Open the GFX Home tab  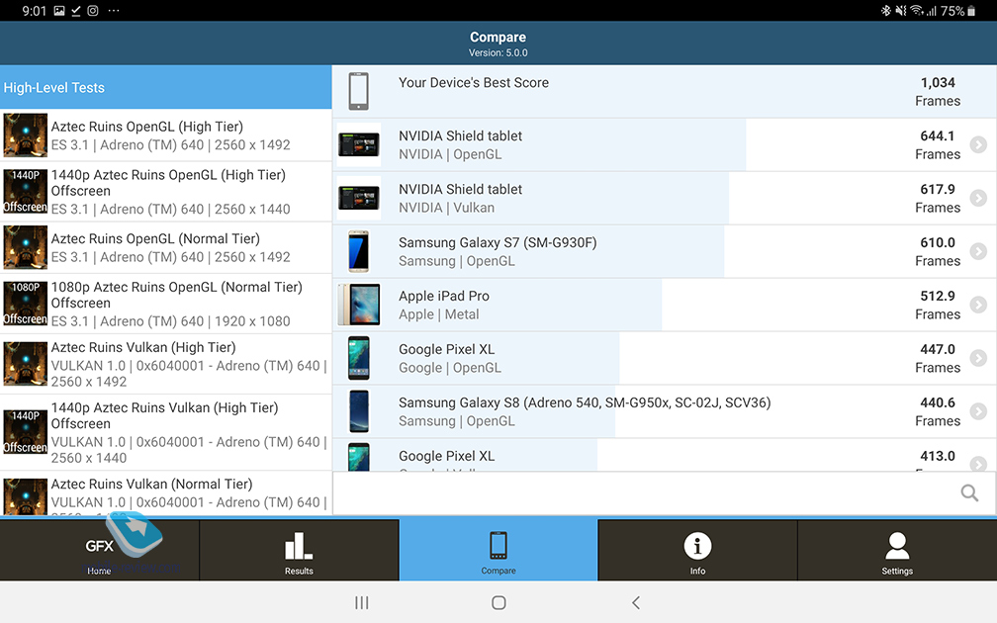99,550
